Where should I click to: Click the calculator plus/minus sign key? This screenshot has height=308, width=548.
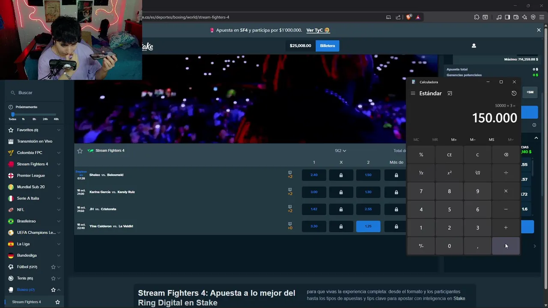(421, 246)
